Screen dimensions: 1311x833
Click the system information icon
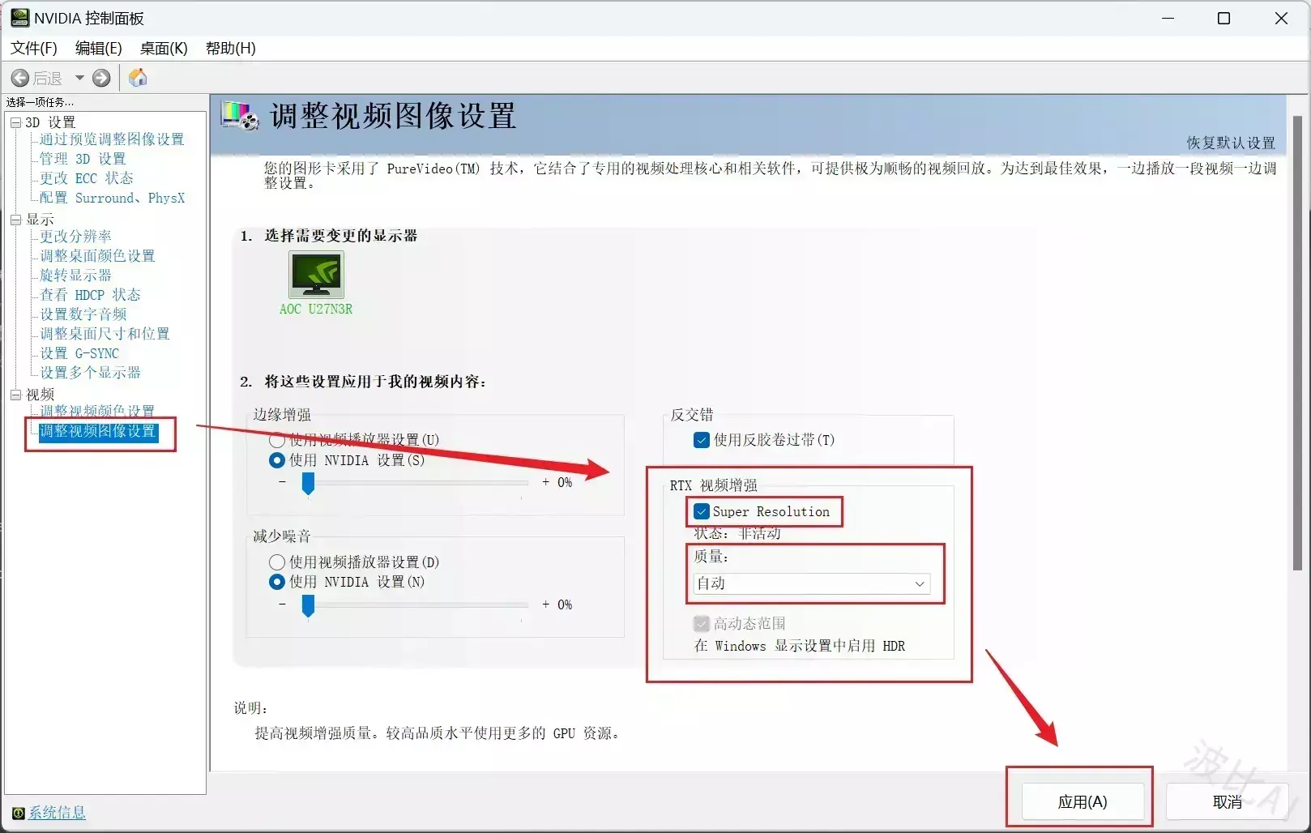pyautogui.click(x=18, y=813)
